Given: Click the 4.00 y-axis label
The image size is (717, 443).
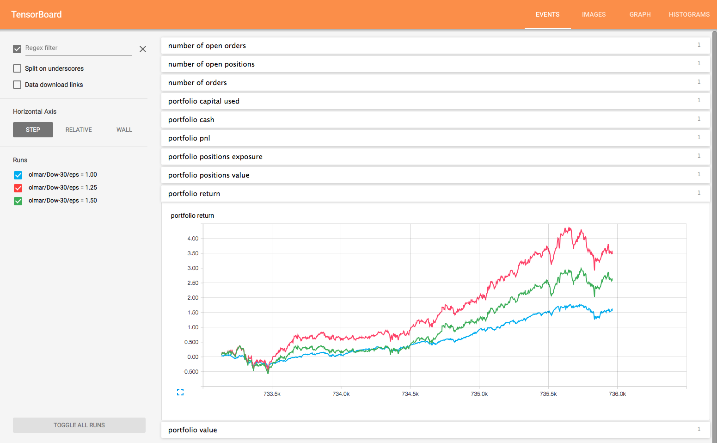Looking at the screenshot, I should point(193,239).
